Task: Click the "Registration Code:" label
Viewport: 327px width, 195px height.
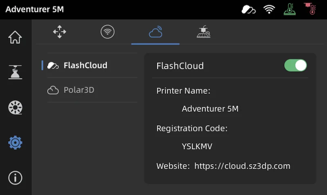Action: pyautogui.click(x=192, y=129)
